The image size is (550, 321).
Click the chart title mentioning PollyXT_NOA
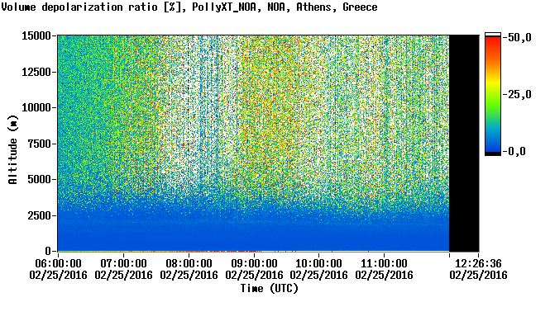click(189, 7)
